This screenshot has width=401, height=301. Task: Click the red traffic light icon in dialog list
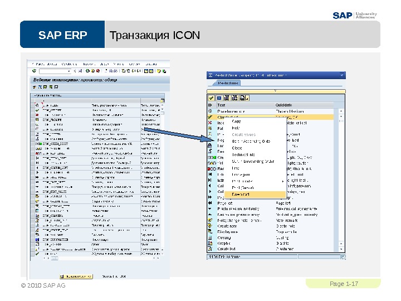212,169
